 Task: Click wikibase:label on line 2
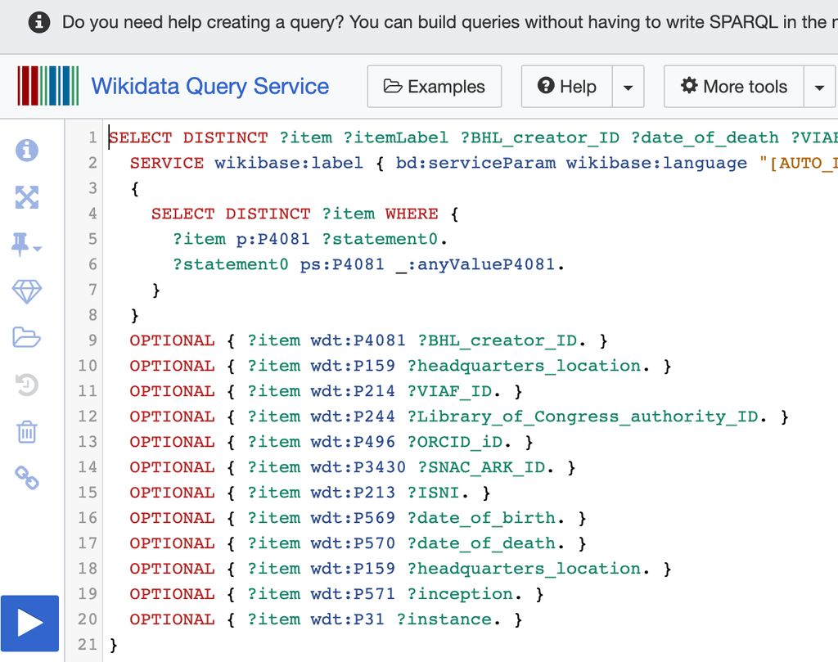tap(289, 163)
